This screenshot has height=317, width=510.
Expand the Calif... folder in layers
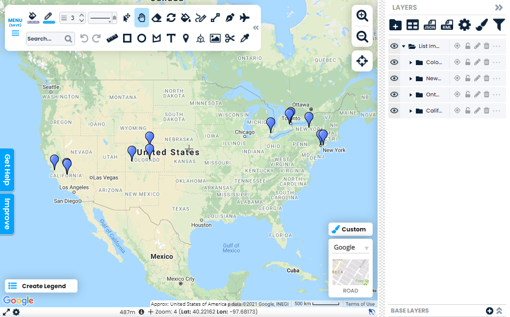click(x=410, y=111)
